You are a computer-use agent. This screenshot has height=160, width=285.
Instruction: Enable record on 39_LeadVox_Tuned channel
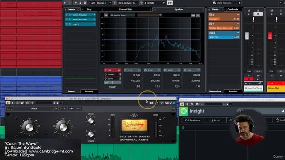click(249, 79)
